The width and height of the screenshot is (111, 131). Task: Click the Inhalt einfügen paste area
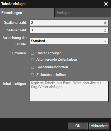69,91
